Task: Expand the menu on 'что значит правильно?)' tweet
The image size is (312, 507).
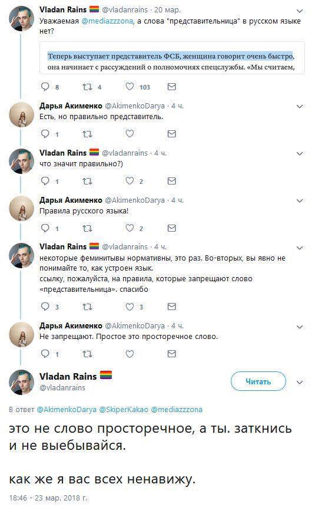Action: [300, 154]
